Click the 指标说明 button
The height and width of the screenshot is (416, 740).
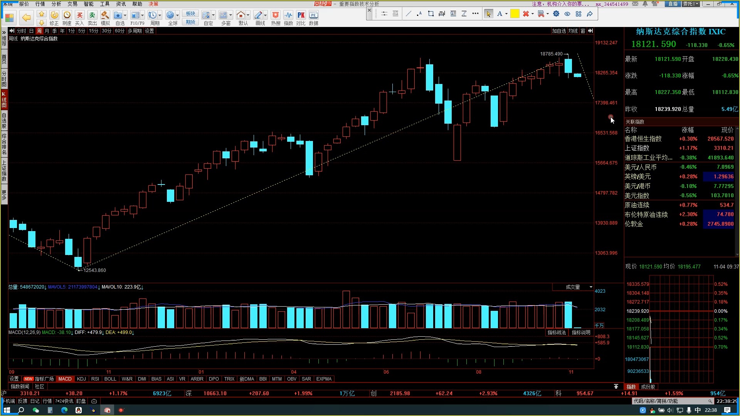(x=581, y=332)
